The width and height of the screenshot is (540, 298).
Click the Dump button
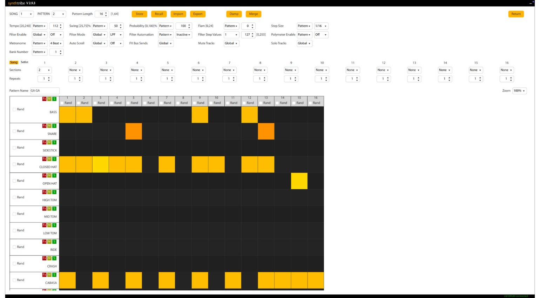point(234,14)
